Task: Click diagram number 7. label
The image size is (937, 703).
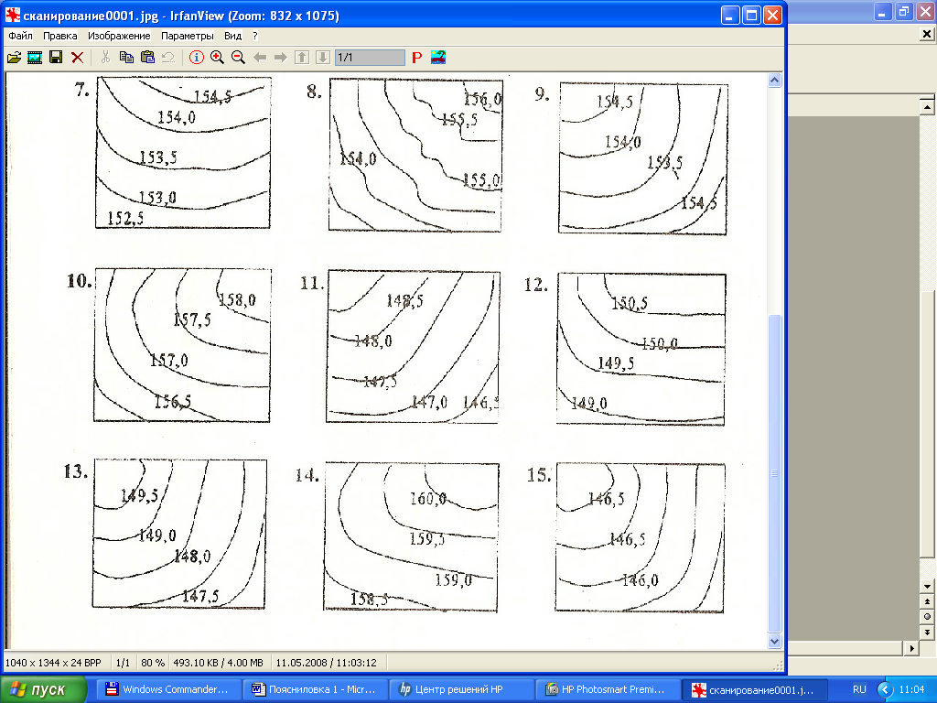Action: click(82, 90)
